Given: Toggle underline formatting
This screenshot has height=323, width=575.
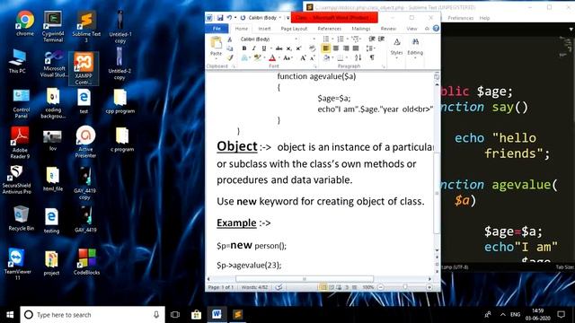Looking at the screenshot, I should (263, 48).
